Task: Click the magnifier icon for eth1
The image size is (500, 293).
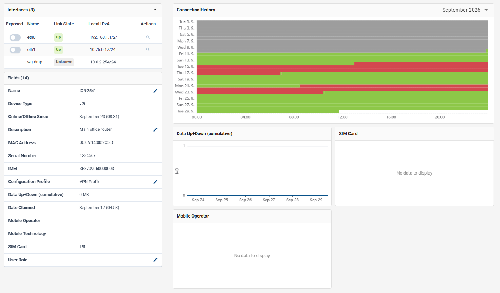Action: tap(148, 50)
